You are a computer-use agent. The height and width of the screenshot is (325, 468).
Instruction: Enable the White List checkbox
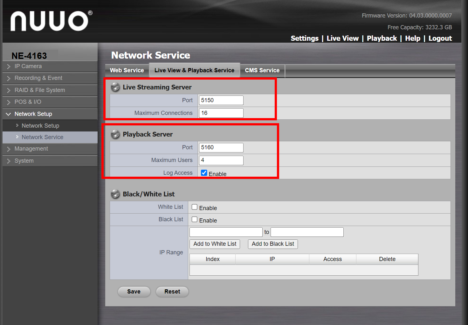pyautogui.click(x=194, y=207)
